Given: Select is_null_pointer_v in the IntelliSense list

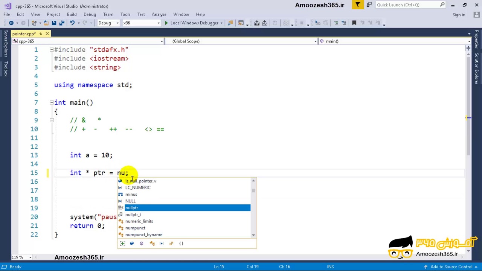Looking at the screenshot, I should point(184,181).
